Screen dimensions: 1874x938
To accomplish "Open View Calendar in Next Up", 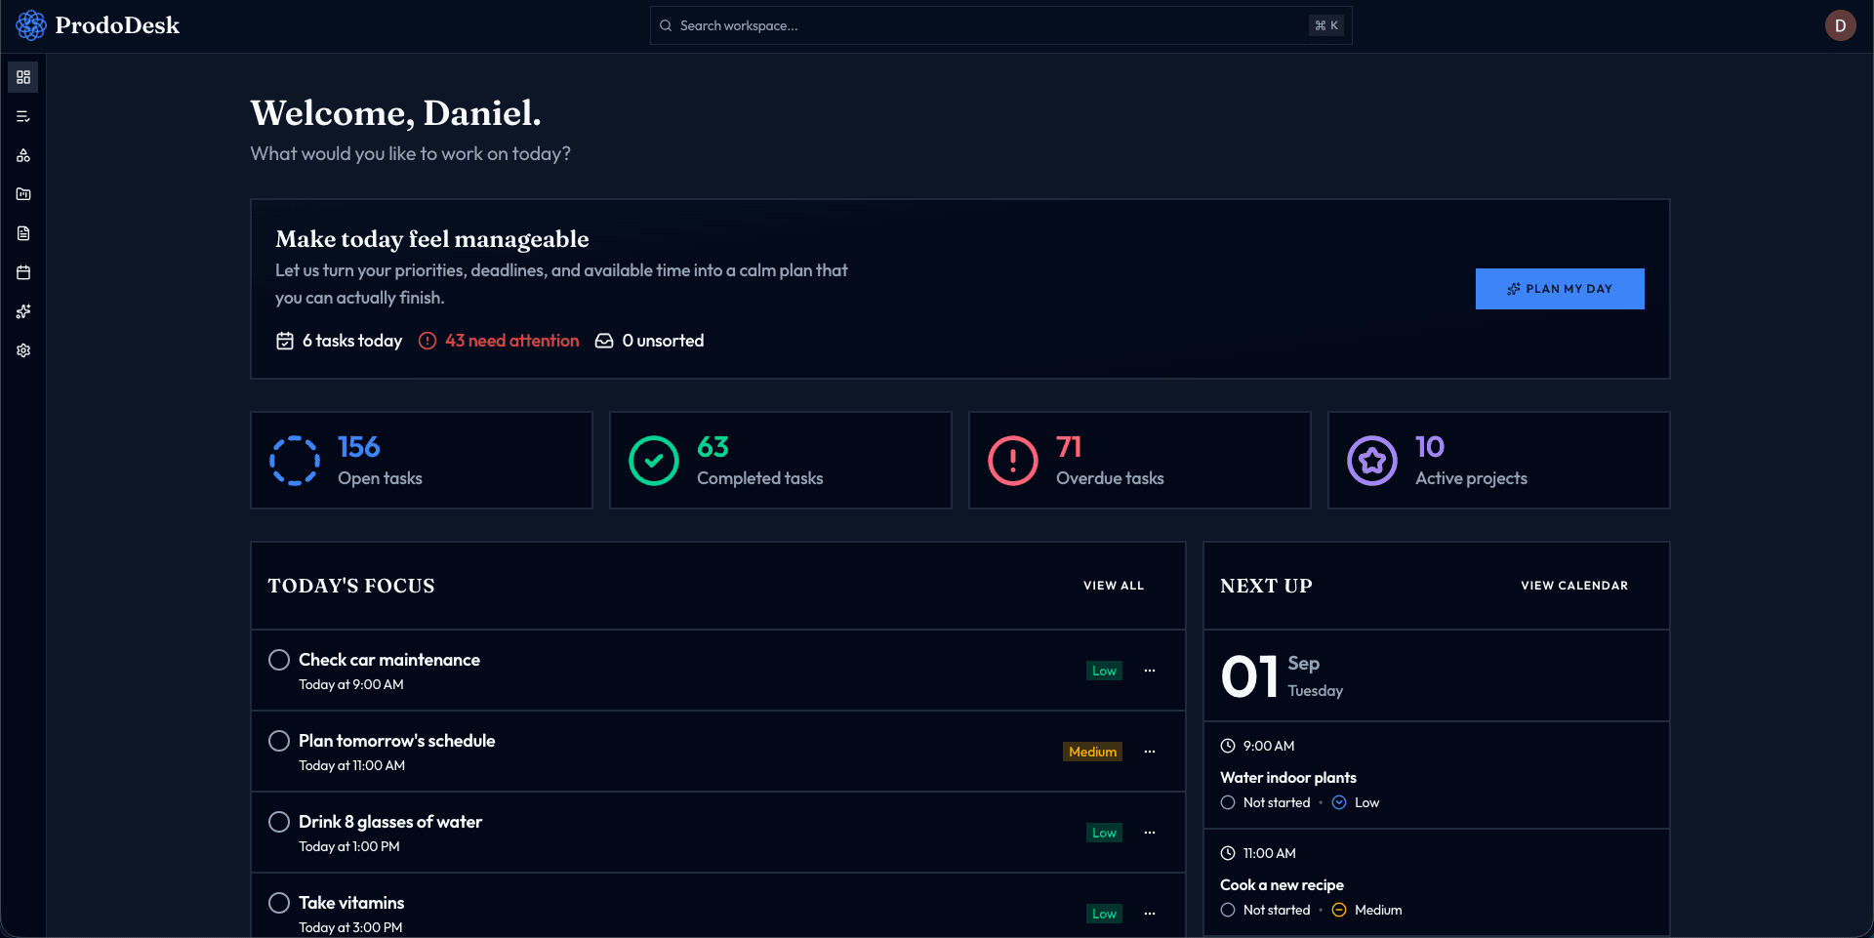I will (x=1574, y=586).
